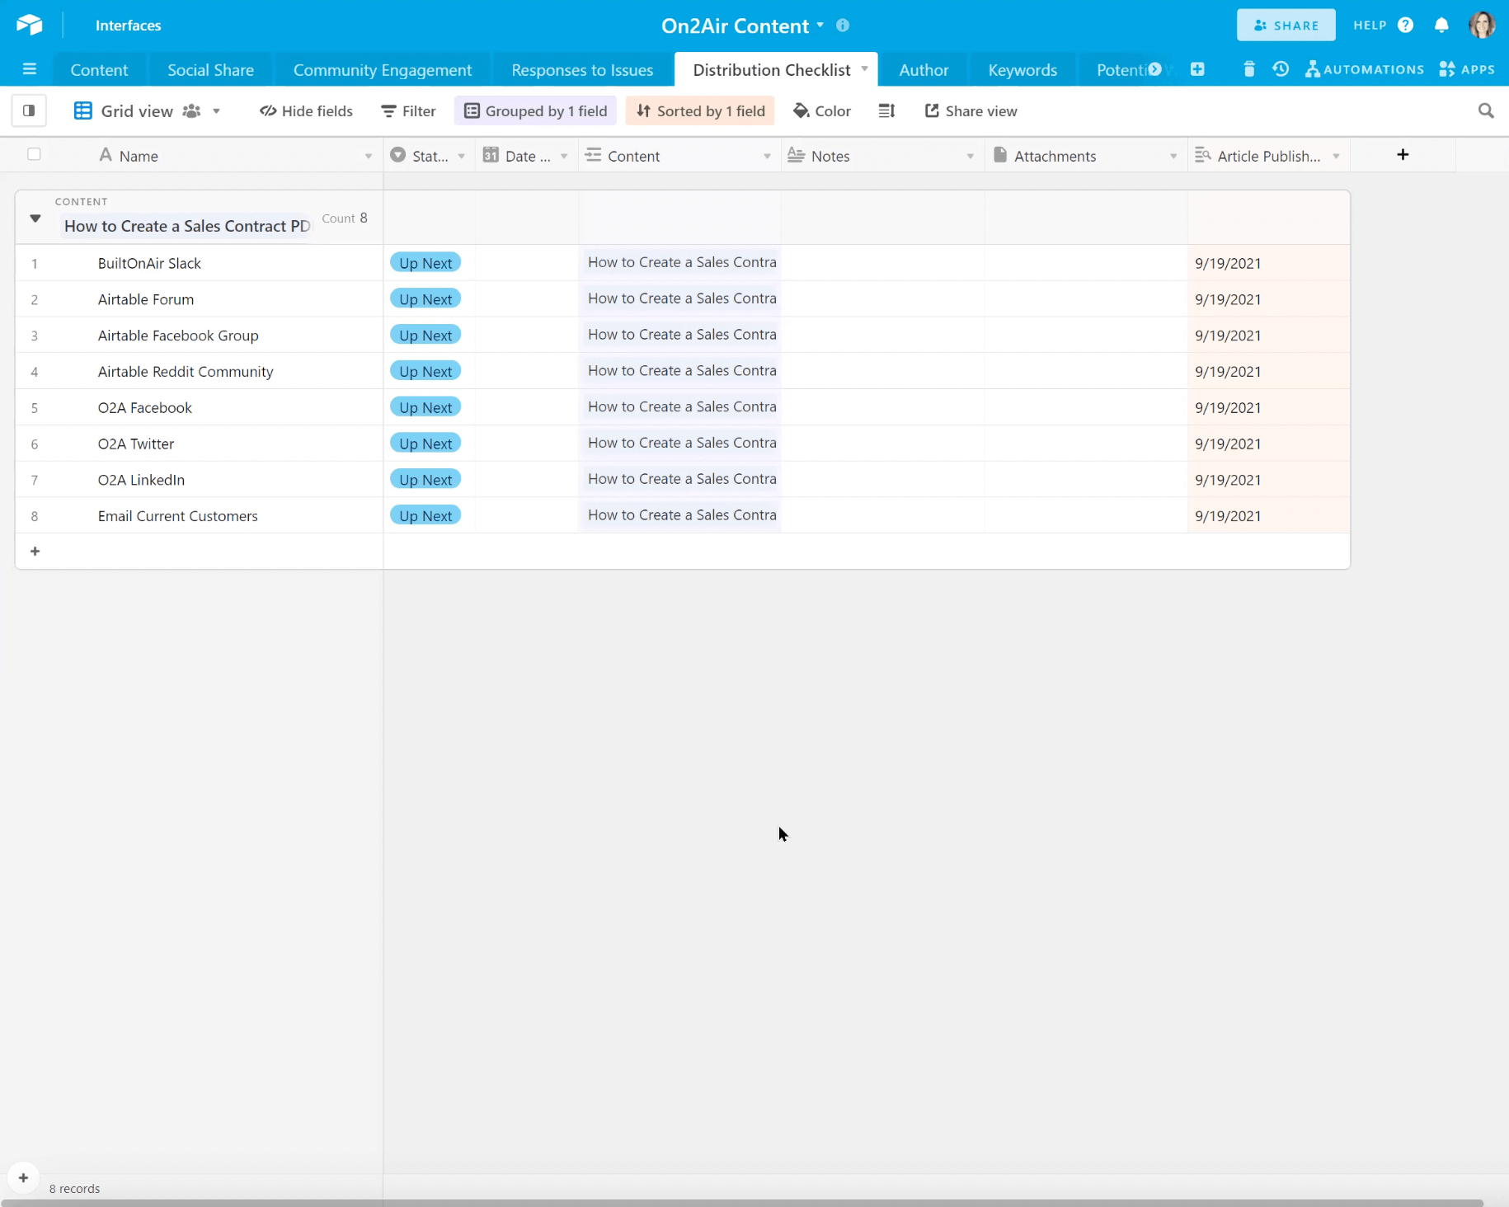Select Airtable Facebook Group record name

tap(178, 336)
